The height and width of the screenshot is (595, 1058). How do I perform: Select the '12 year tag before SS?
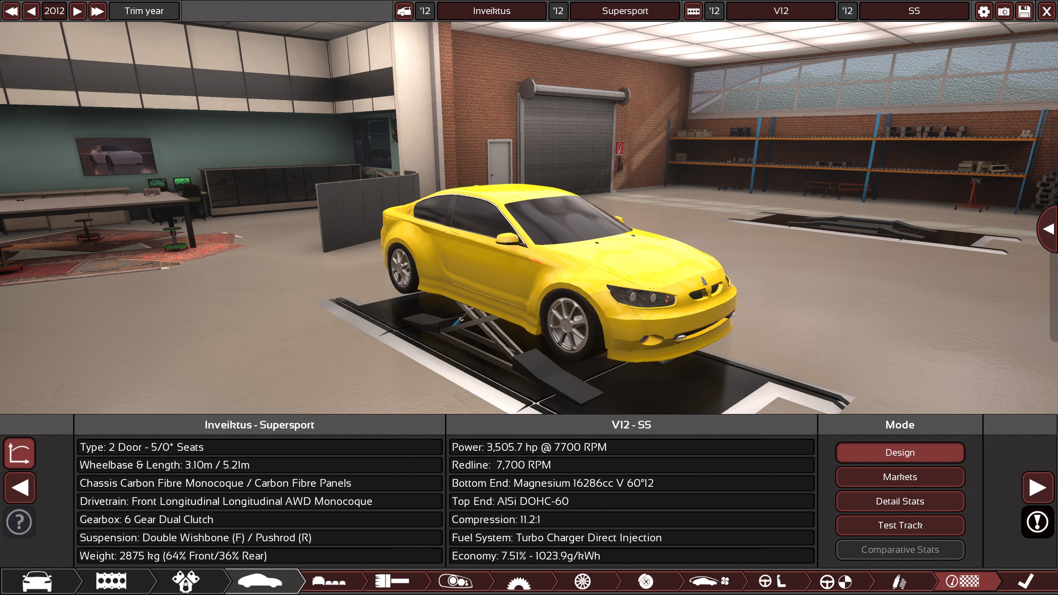[x=847, y=11]
